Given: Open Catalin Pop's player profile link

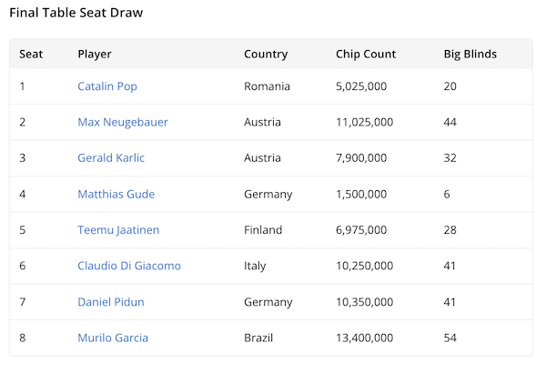Looking at the screenshot, I should click(107, 86).
